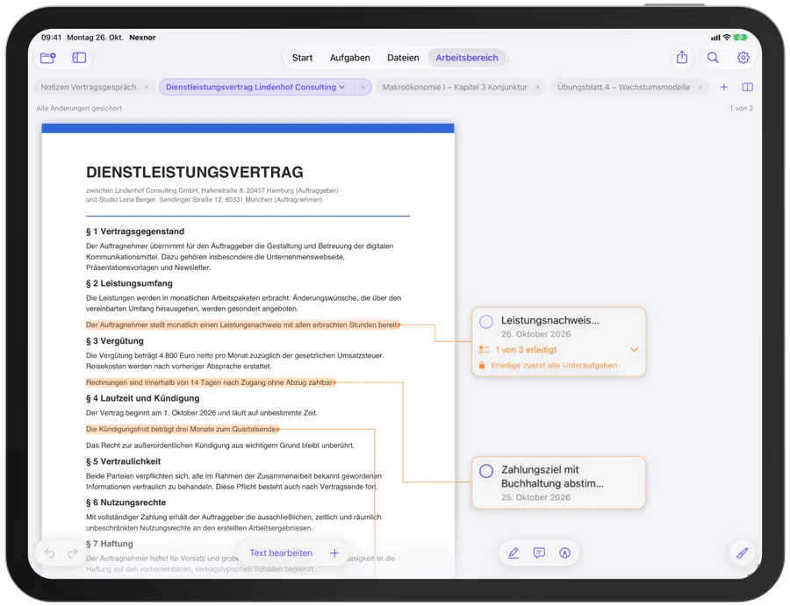This screenshot has height=606, width=790.
Task: Open dropdown arrow on Dienstleistungsvertrag tab
Action: [x=342, y=87]
